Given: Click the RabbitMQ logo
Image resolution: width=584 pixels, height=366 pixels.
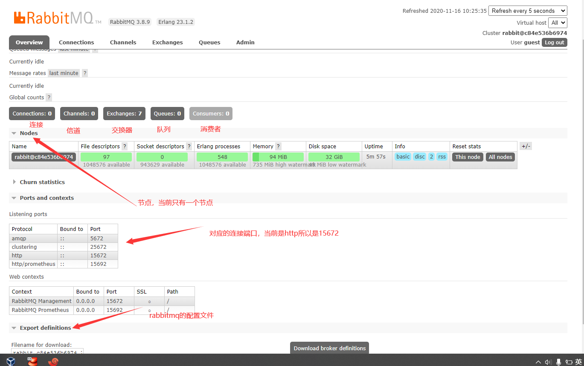Looking at the screenshot, I should point(58,18).
